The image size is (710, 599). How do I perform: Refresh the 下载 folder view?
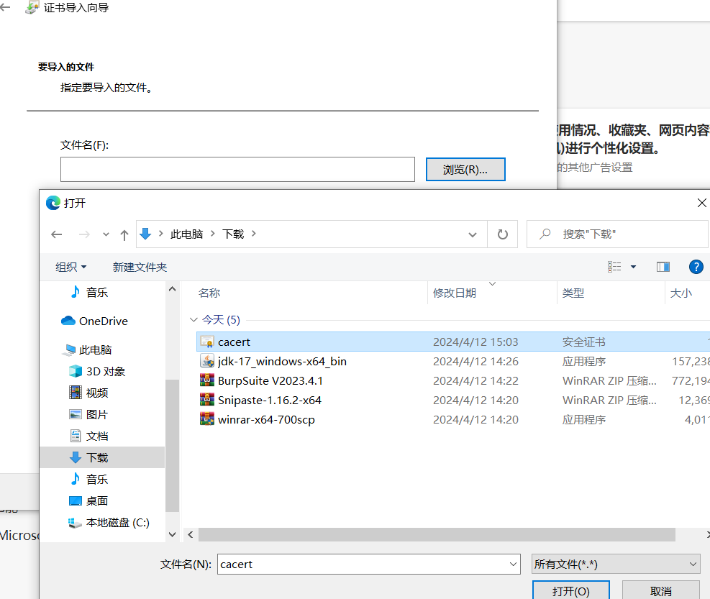coord(502,234)
